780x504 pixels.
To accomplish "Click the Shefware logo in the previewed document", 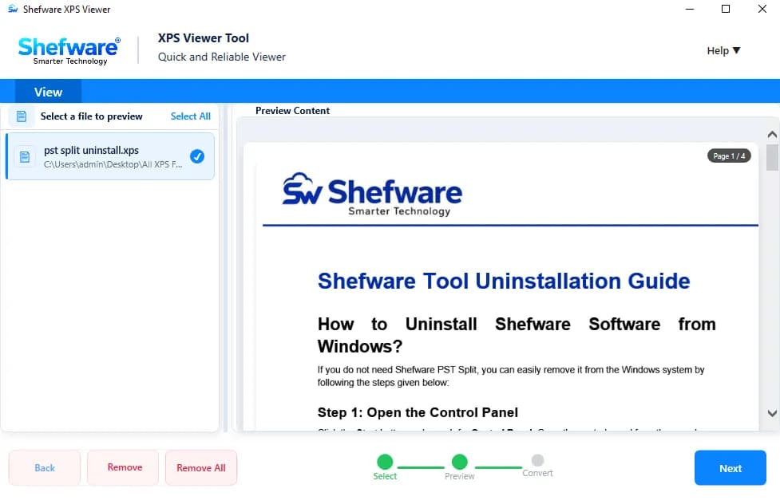I will tap(372, 195).
